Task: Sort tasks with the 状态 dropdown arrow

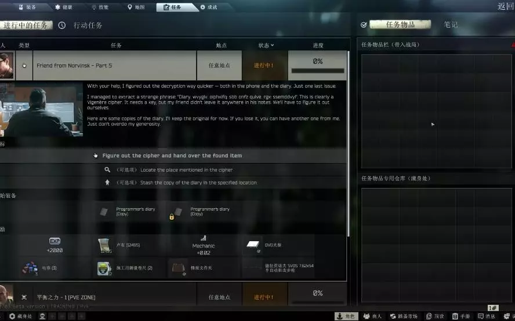Action: pos(272,45)
